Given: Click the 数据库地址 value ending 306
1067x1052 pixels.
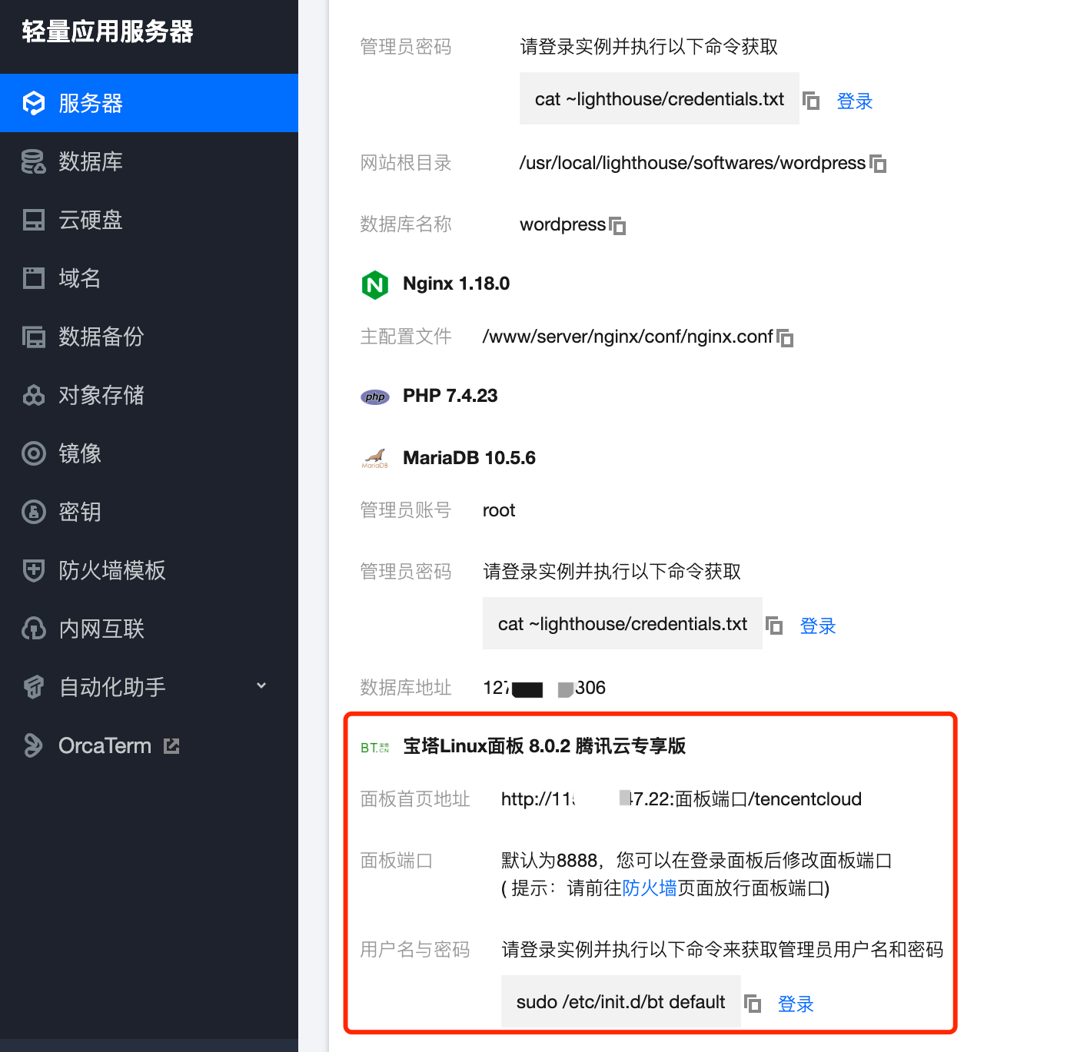Looking at the screenshot, I should point(544,688).
